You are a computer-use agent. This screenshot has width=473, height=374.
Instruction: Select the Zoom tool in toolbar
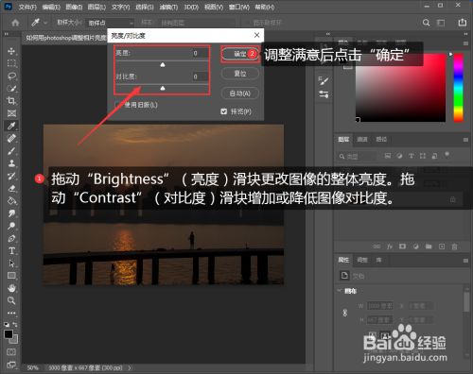11,300
